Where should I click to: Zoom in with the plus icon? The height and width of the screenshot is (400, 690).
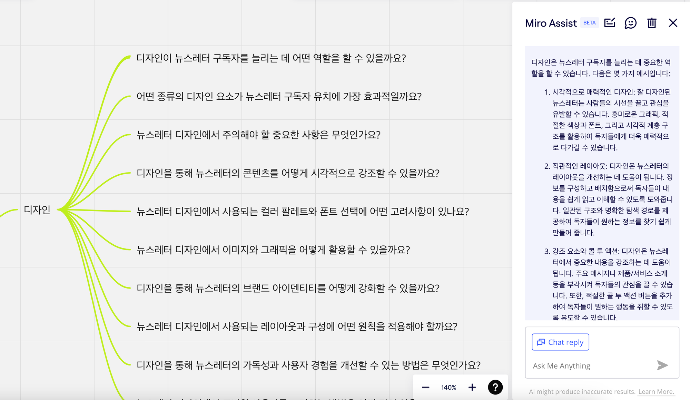tap(472, 387)
